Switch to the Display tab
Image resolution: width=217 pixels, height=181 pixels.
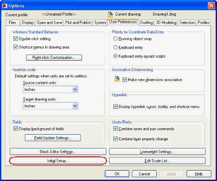coord(27,23)
